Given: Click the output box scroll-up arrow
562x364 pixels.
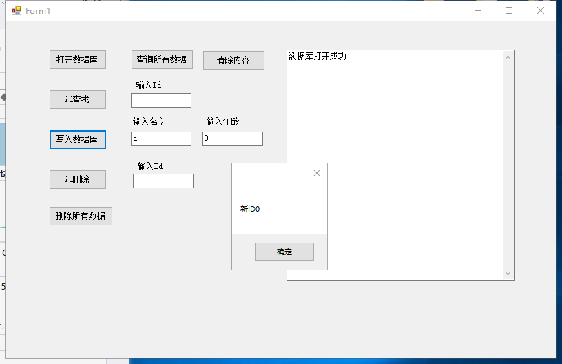Looking at the screenshot, I should (x=508, y=57).
